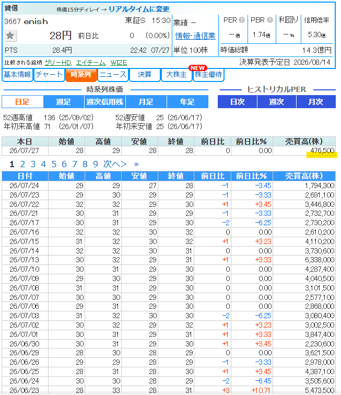341x395 pixels.
Task: Select the 時系列 tab
Action: point(81,75)
